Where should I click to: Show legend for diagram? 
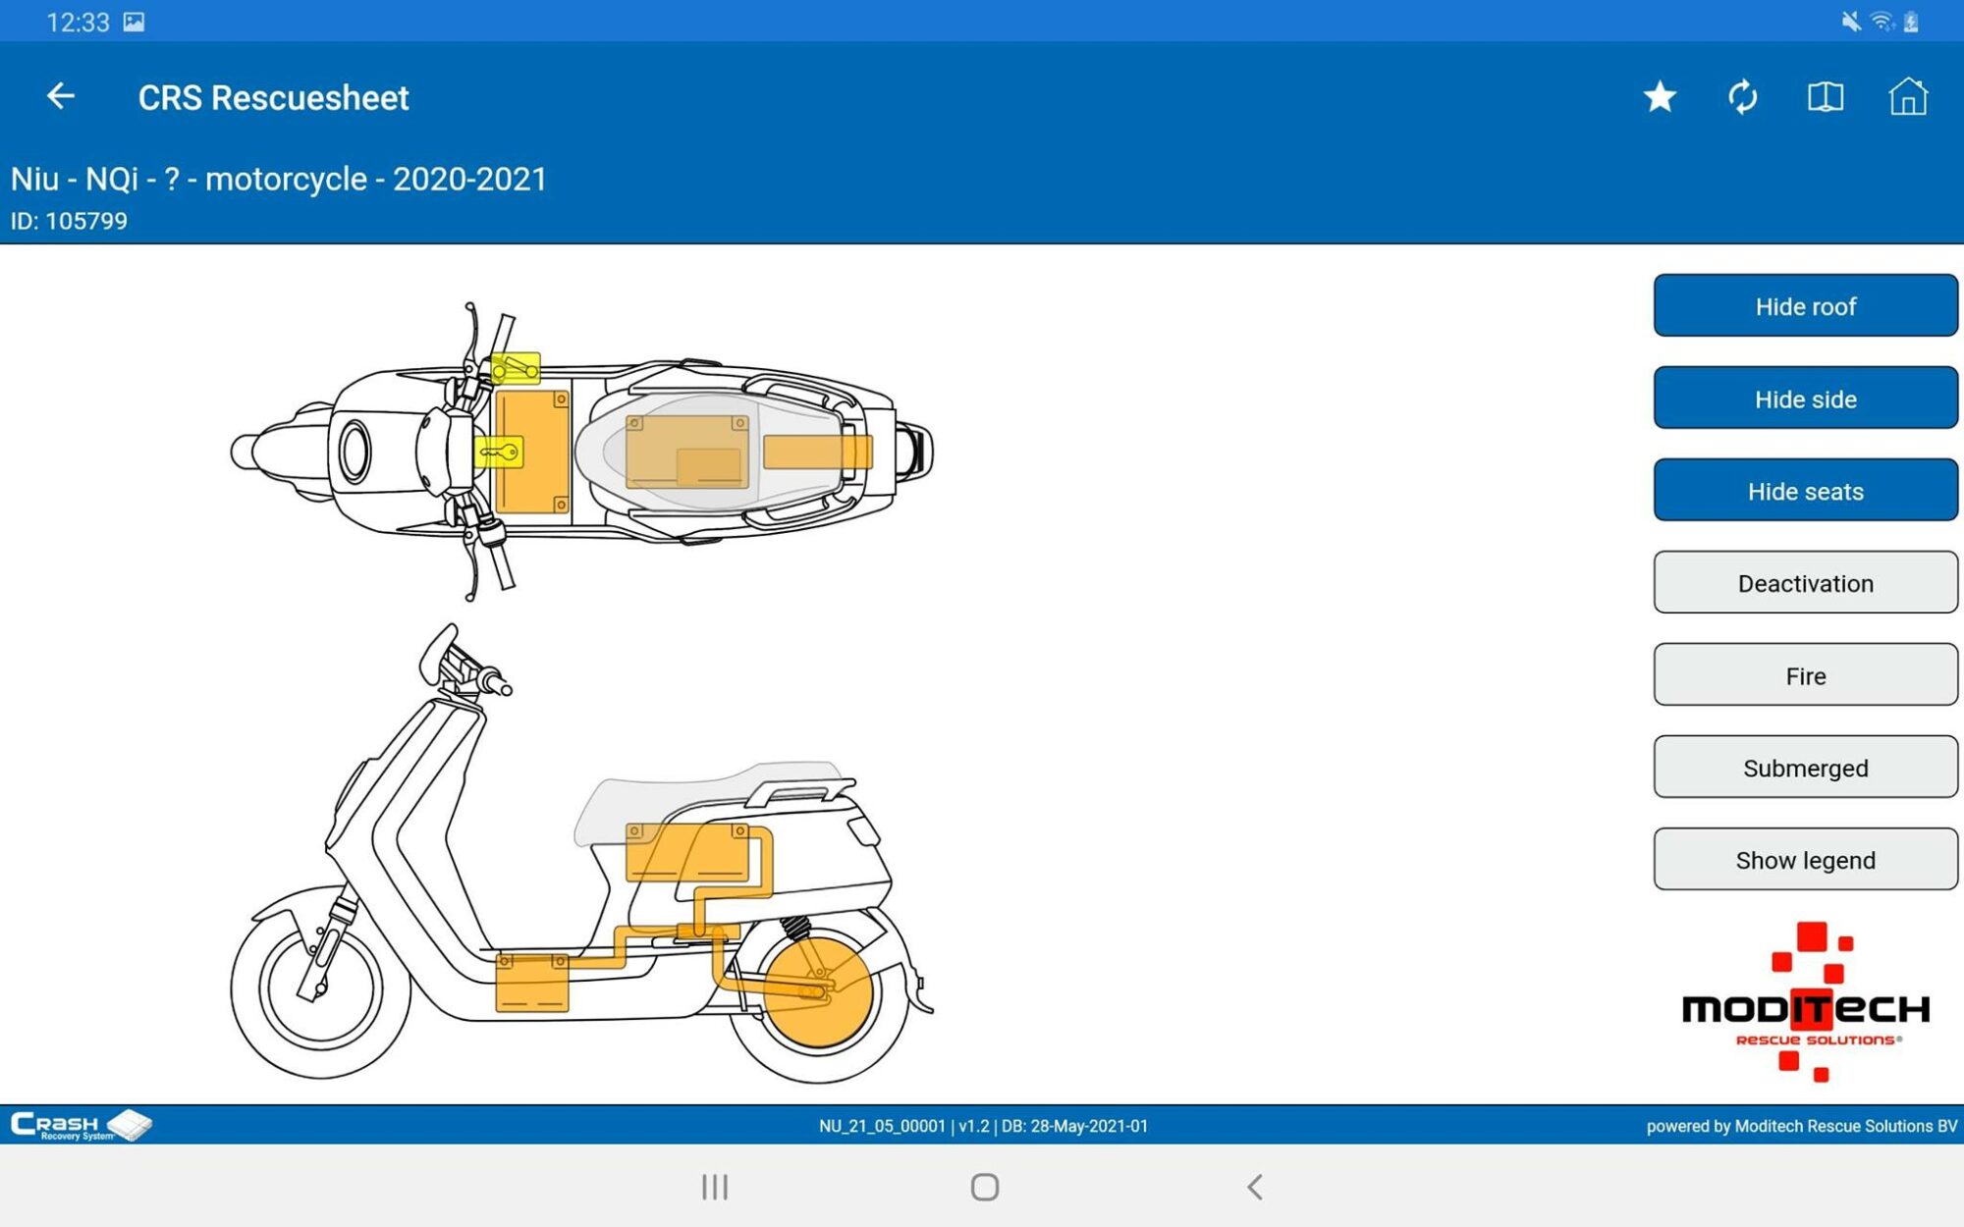tap(1804, 860)
